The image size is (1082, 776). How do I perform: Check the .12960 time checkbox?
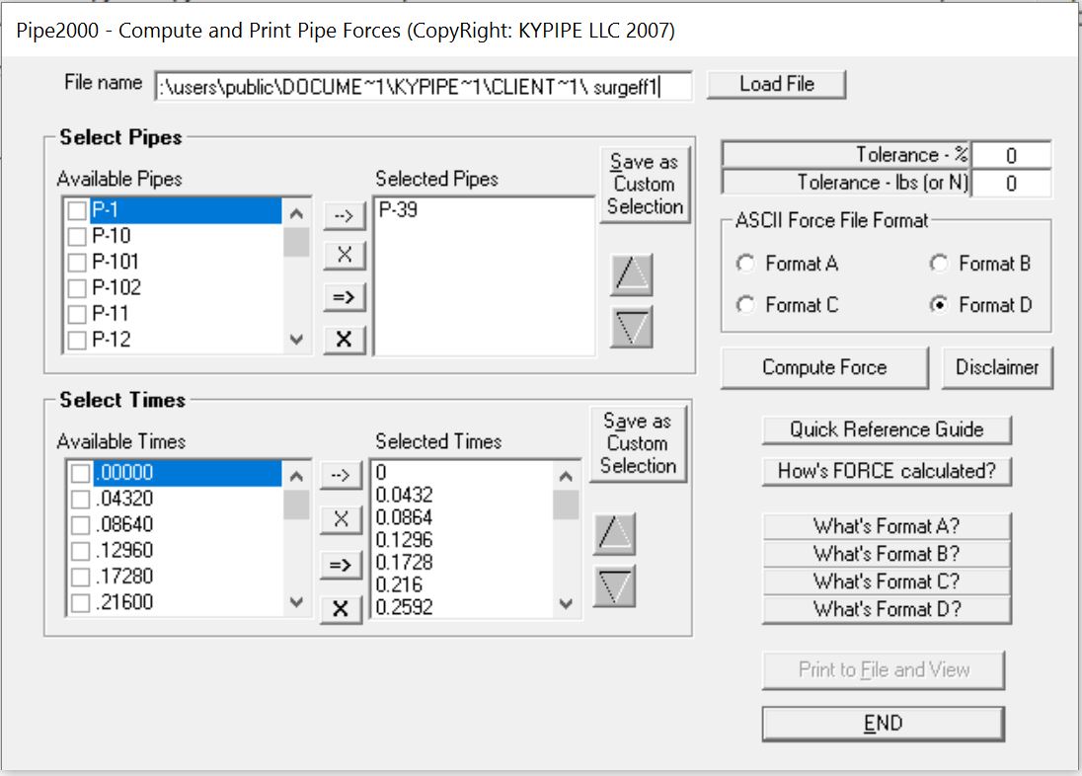coord(81,551)
